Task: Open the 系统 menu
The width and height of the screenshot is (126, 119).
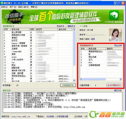Action: click(4, 7)
